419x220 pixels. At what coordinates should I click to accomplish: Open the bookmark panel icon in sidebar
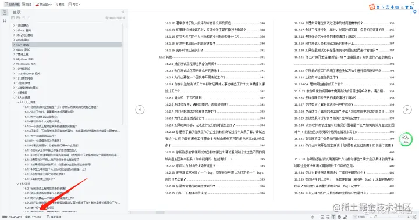[5, 20]
